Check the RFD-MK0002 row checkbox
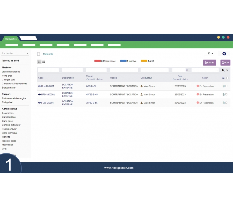The height and width of the screenshot is (207, 233). (226, 94)
